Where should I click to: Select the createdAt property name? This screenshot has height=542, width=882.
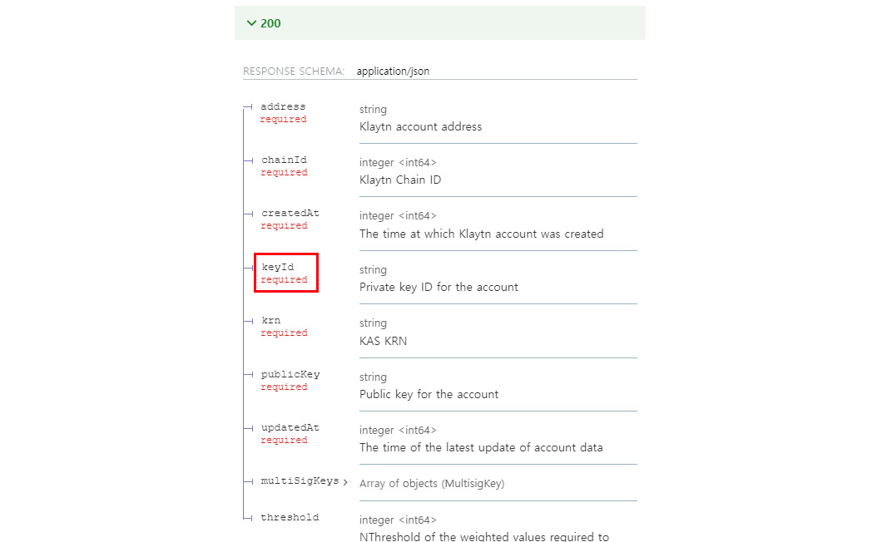[x=290, y=213]
